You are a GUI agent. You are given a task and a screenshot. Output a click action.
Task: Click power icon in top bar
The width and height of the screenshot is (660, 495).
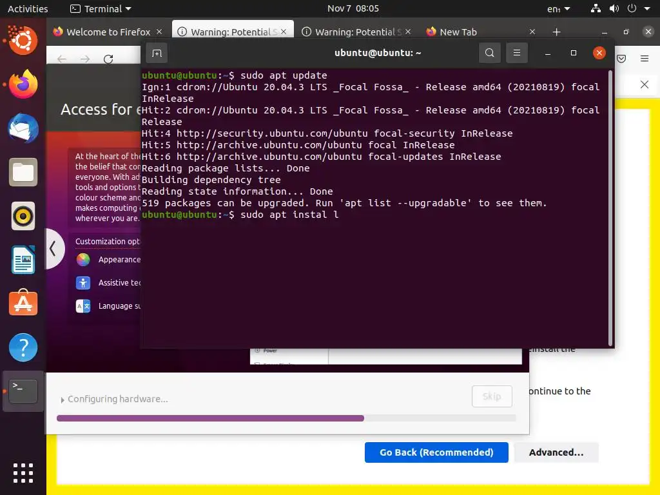click(632, 8)
